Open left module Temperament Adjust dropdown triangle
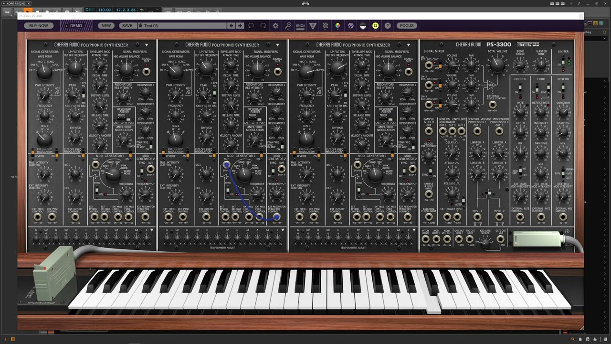This screenshot has width=611, height=344. pos(152,230)
